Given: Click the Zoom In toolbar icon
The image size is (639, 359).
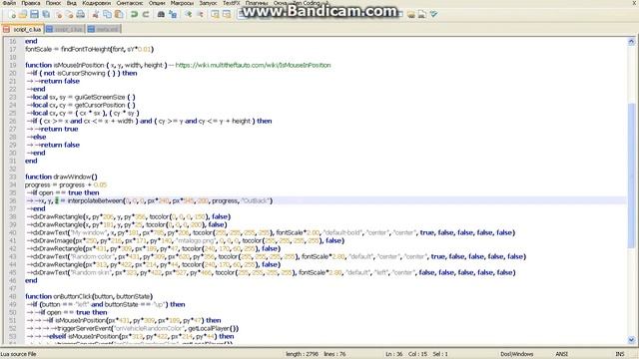Looking at the screenshot, I should [x=188, y=15].
